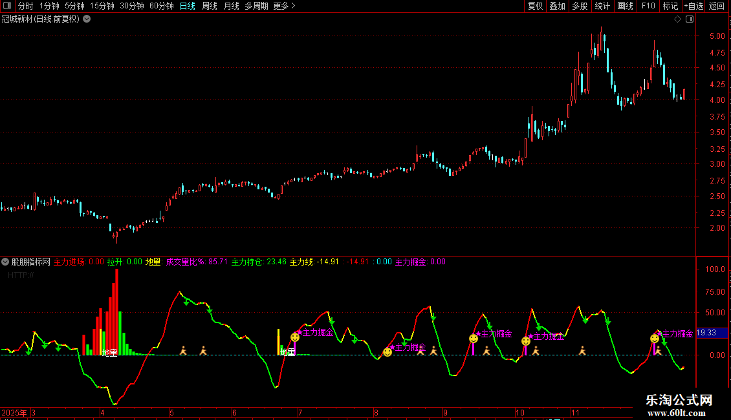Switch to 月线 monthly chart

tap(231, 6)
